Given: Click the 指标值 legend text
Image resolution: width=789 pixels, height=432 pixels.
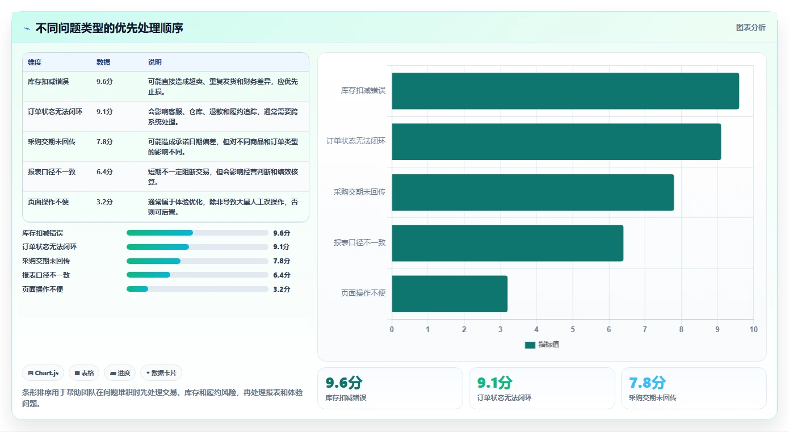Looking at the screenshot, I should click(x=549, y=345).
